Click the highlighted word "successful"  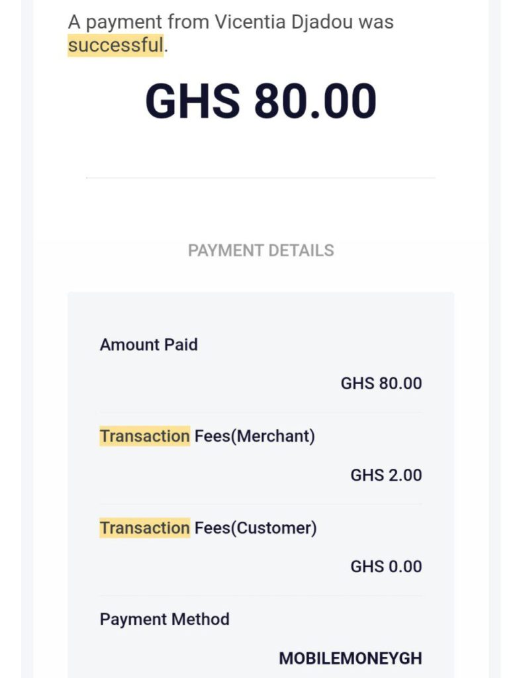115,46
